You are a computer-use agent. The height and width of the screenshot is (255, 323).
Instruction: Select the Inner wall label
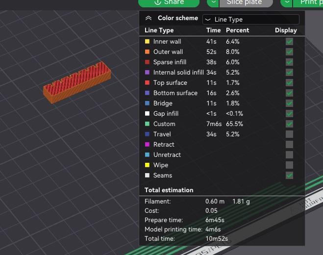[x=167, y=42]
